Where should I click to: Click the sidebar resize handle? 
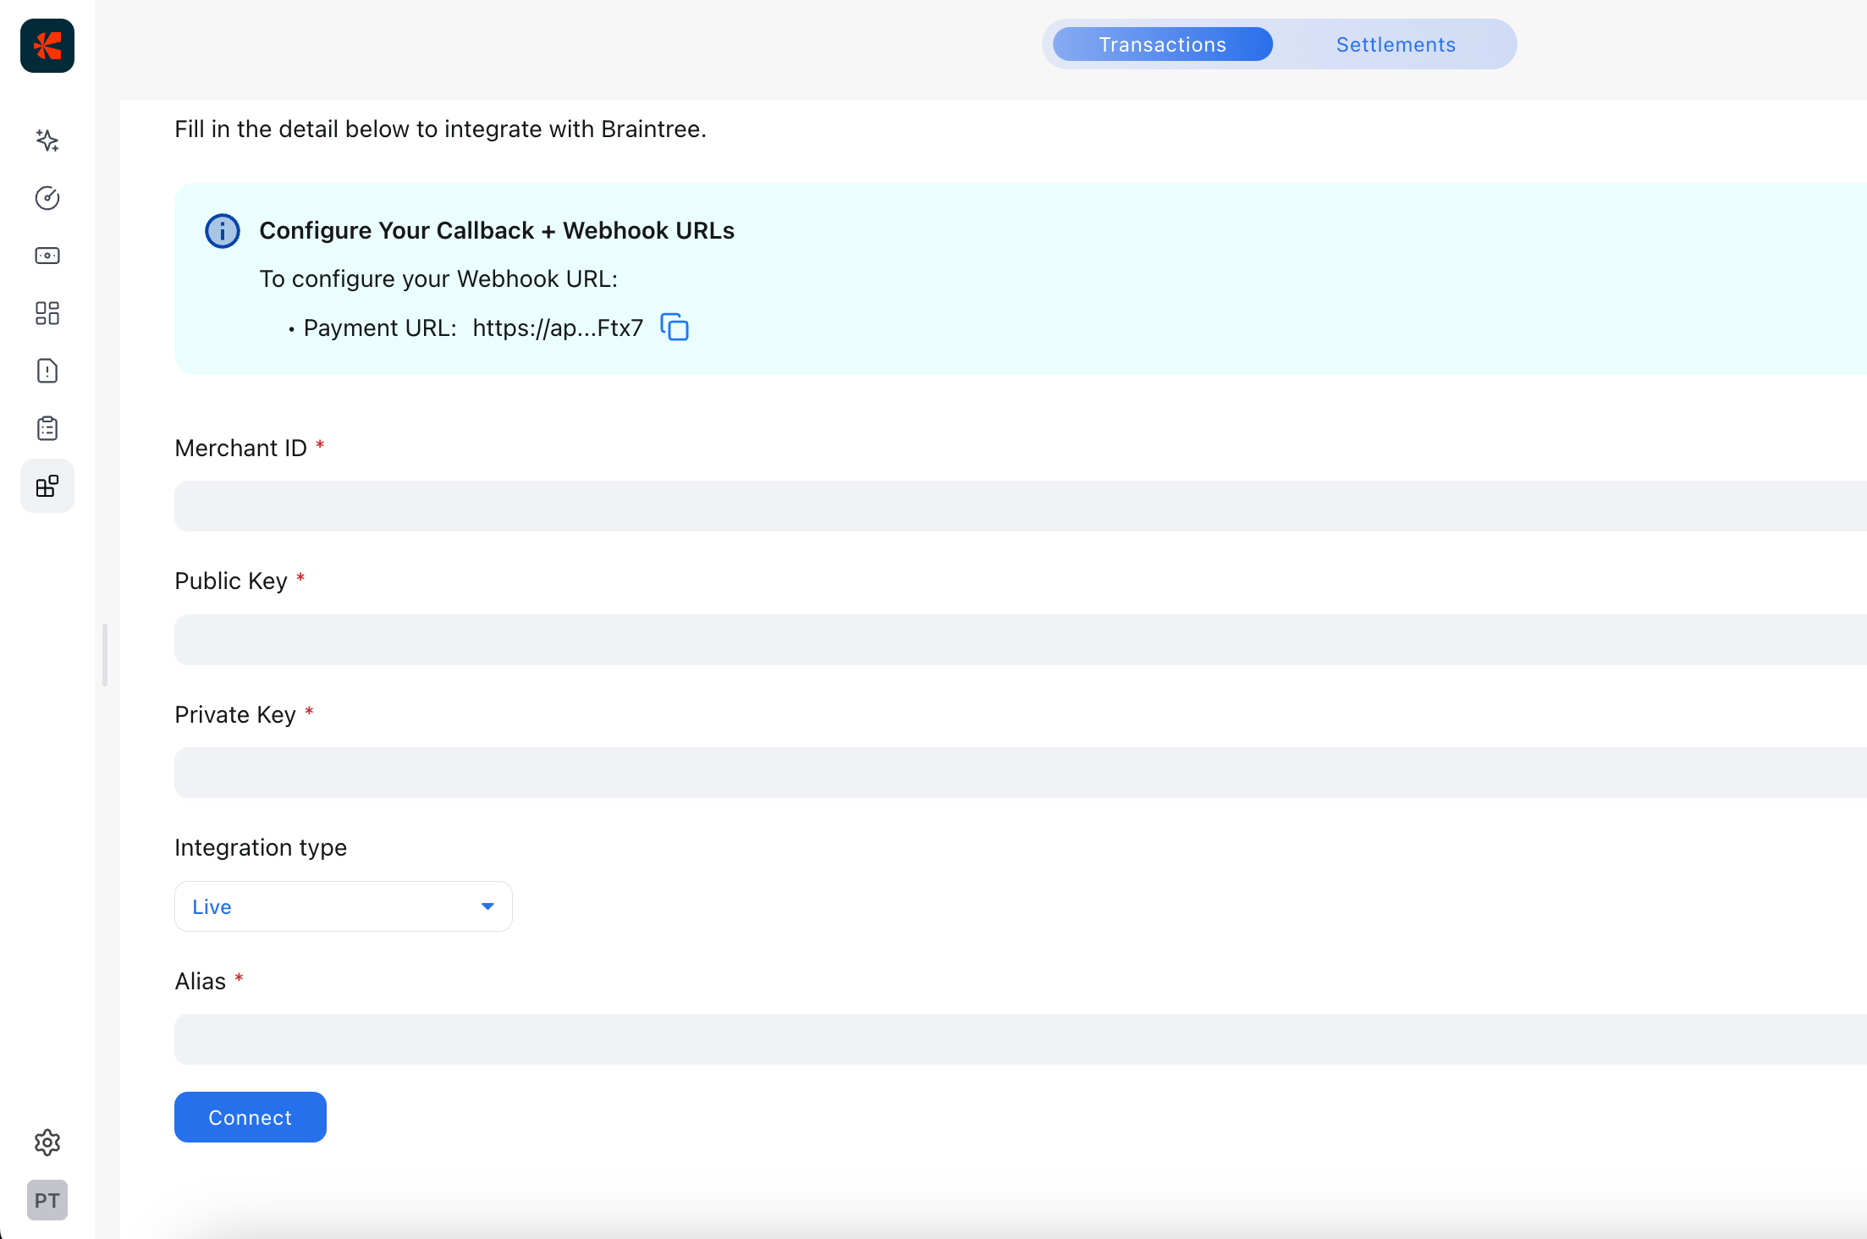pyautogui.click(x=105, y=655)
